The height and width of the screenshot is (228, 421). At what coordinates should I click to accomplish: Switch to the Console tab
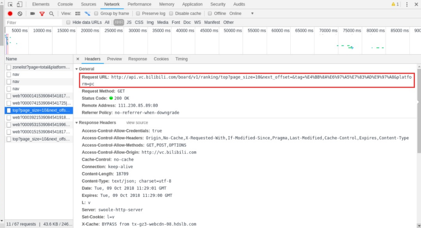65,4
